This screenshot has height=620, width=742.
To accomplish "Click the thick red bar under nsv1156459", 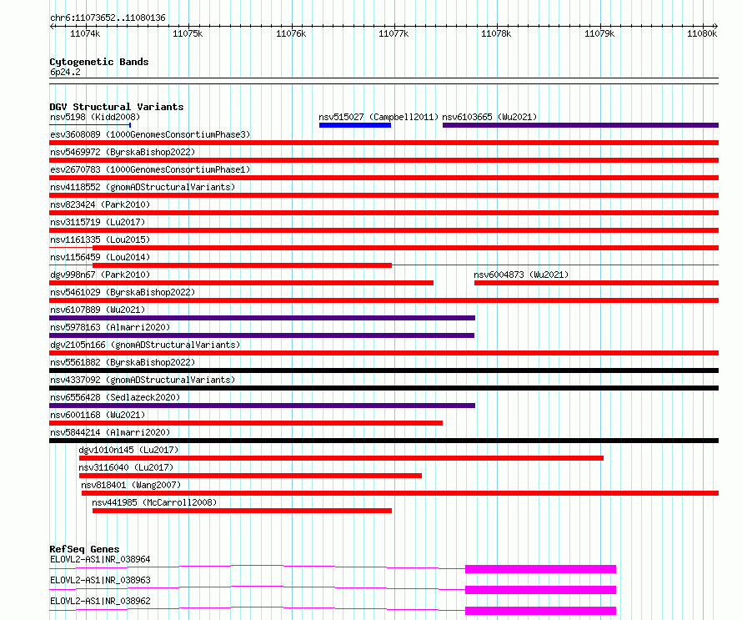I will tap(242, 265).
